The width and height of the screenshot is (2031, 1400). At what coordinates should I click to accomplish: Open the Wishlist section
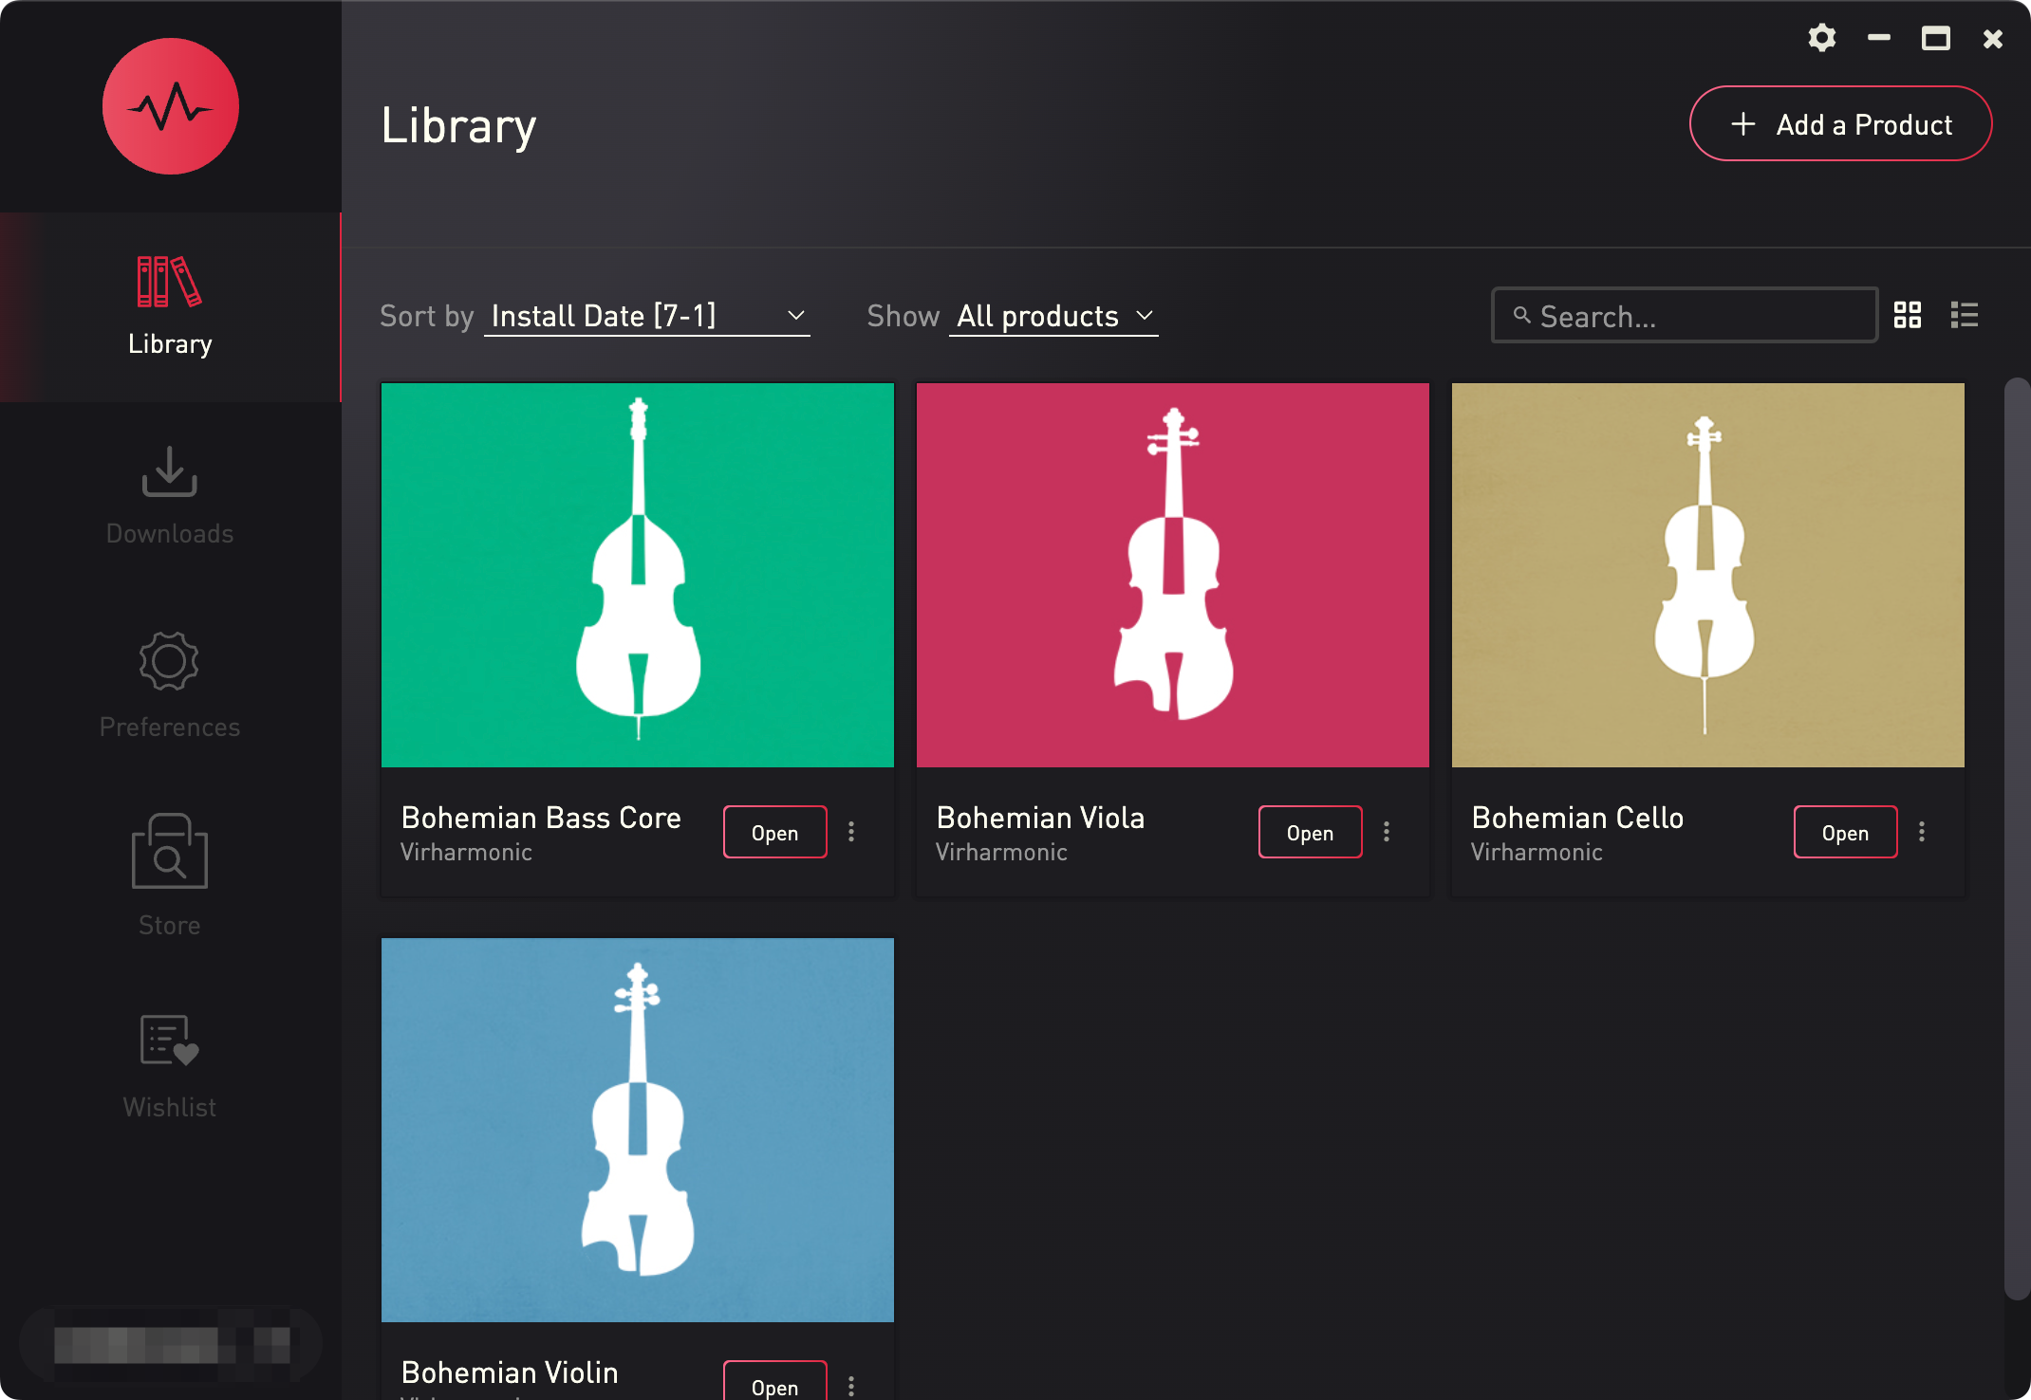click(170, 1064)
